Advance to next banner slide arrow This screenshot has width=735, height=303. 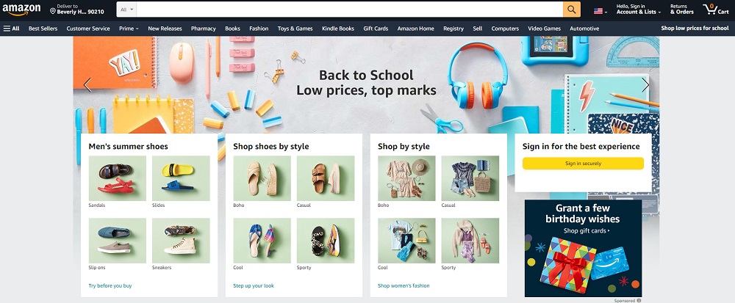[645, 84]
